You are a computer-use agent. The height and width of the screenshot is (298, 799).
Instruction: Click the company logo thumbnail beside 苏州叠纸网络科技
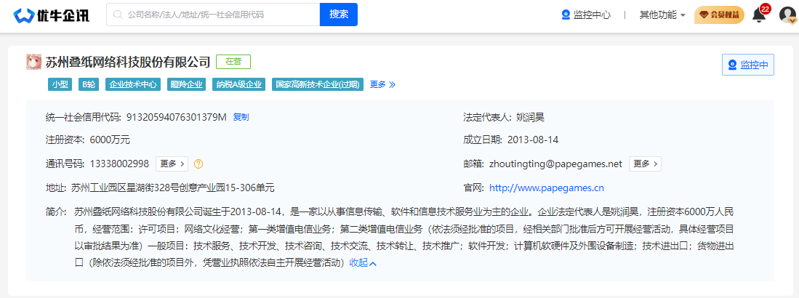coord(33,63)
